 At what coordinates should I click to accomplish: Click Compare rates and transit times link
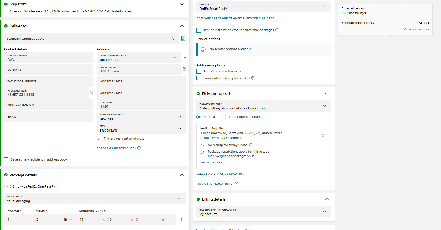point(235,18)
